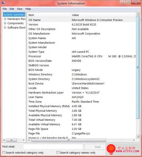Open the Edit menu
The height and width of the screenshot is (157, 142).
tap(12, 9)
